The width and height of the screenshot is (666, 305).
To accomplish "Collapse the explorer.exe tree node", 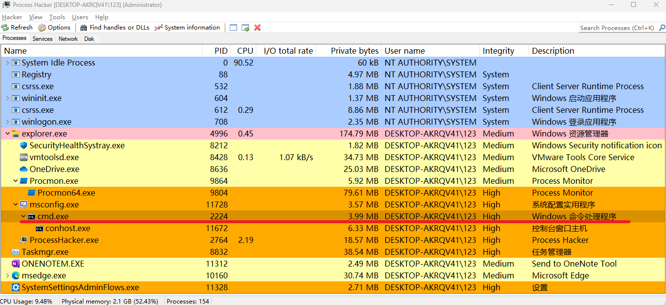I will pyautogui.click(x=7, y=134).
